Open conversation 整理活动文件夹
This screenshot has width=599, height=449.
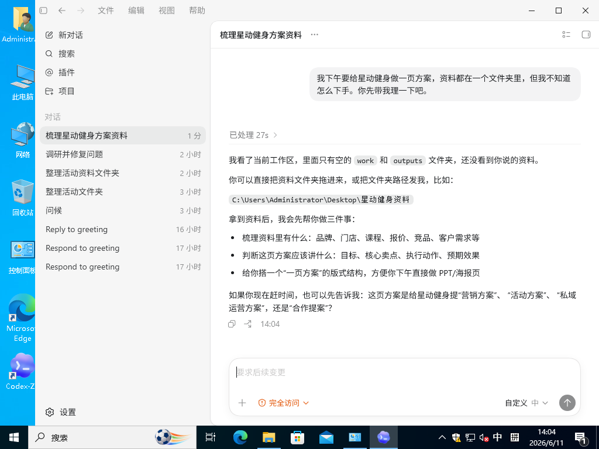coord(123,192)
